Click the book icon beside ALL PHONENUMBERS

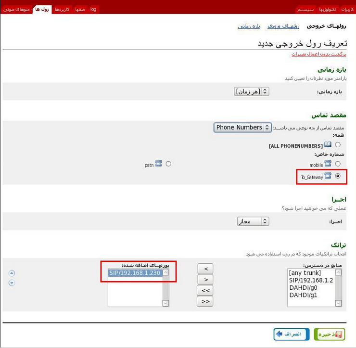[328, 145]
